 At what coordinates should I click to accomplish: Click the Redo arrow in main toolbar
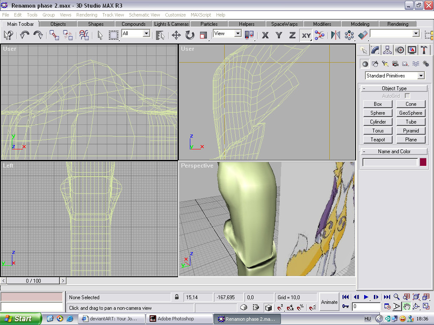point(38,35)
